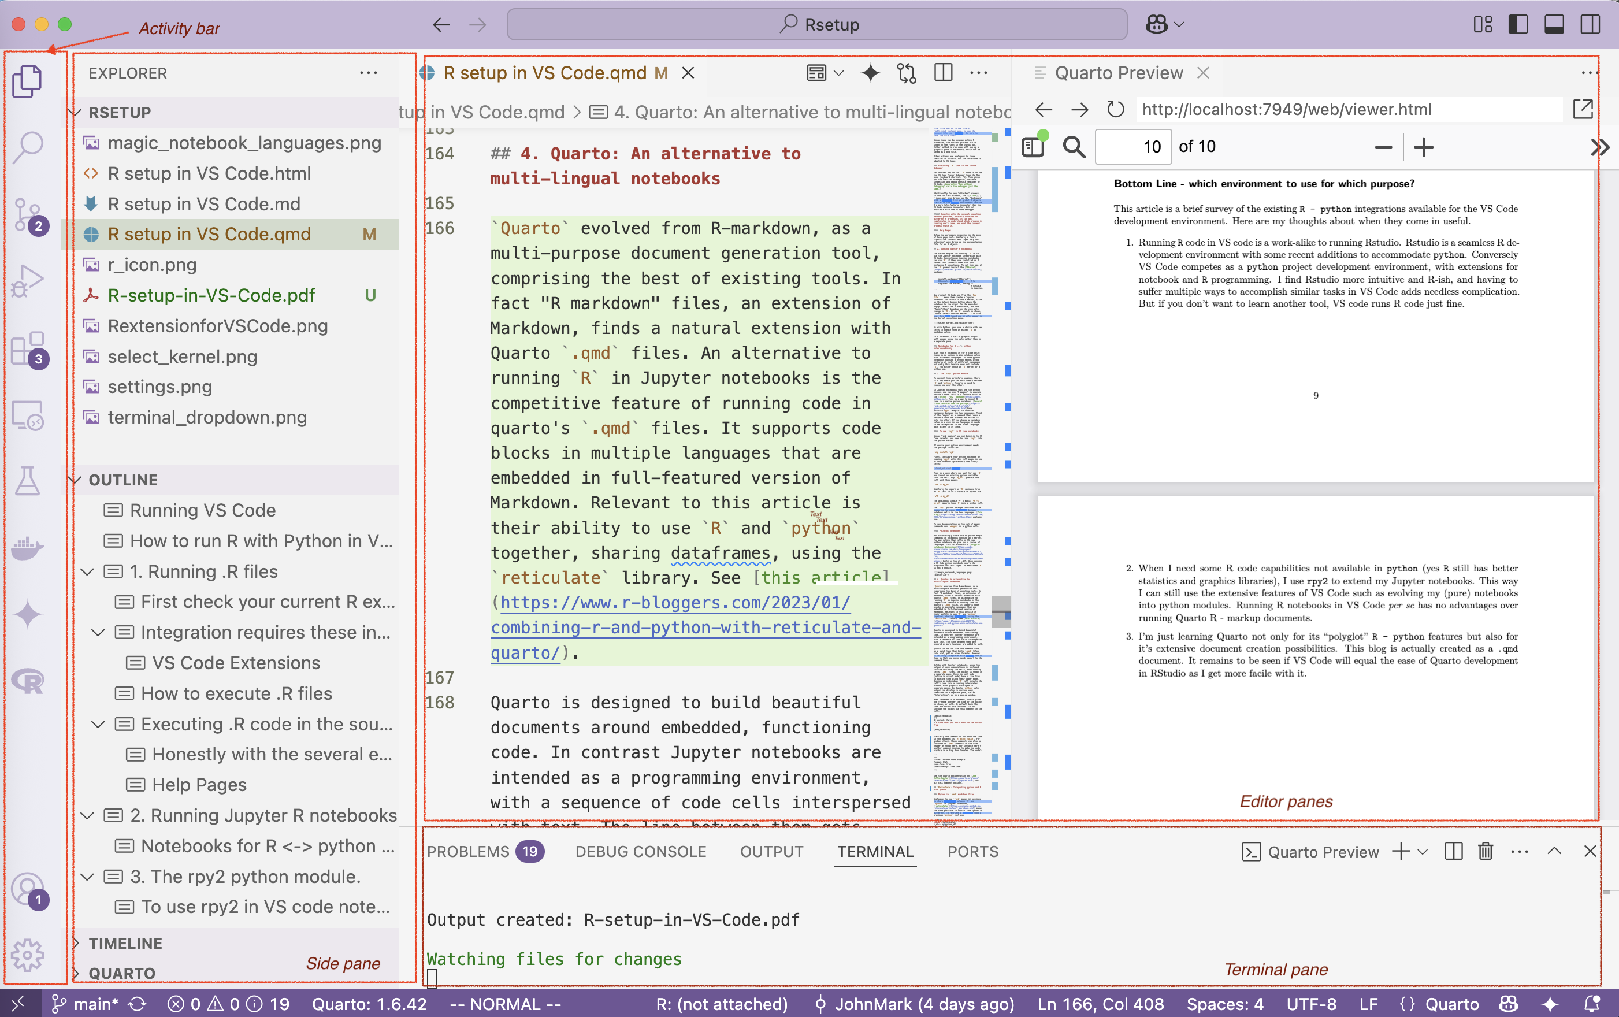Open the Docker activity bar icon

28,547
